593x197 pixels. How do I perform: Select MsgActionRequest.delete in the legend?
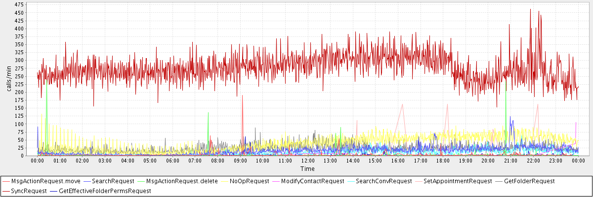182,181
